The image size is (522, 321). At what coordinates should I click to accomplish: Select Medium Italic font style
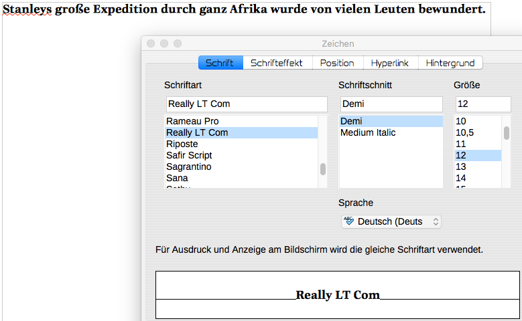click(368, 132)
